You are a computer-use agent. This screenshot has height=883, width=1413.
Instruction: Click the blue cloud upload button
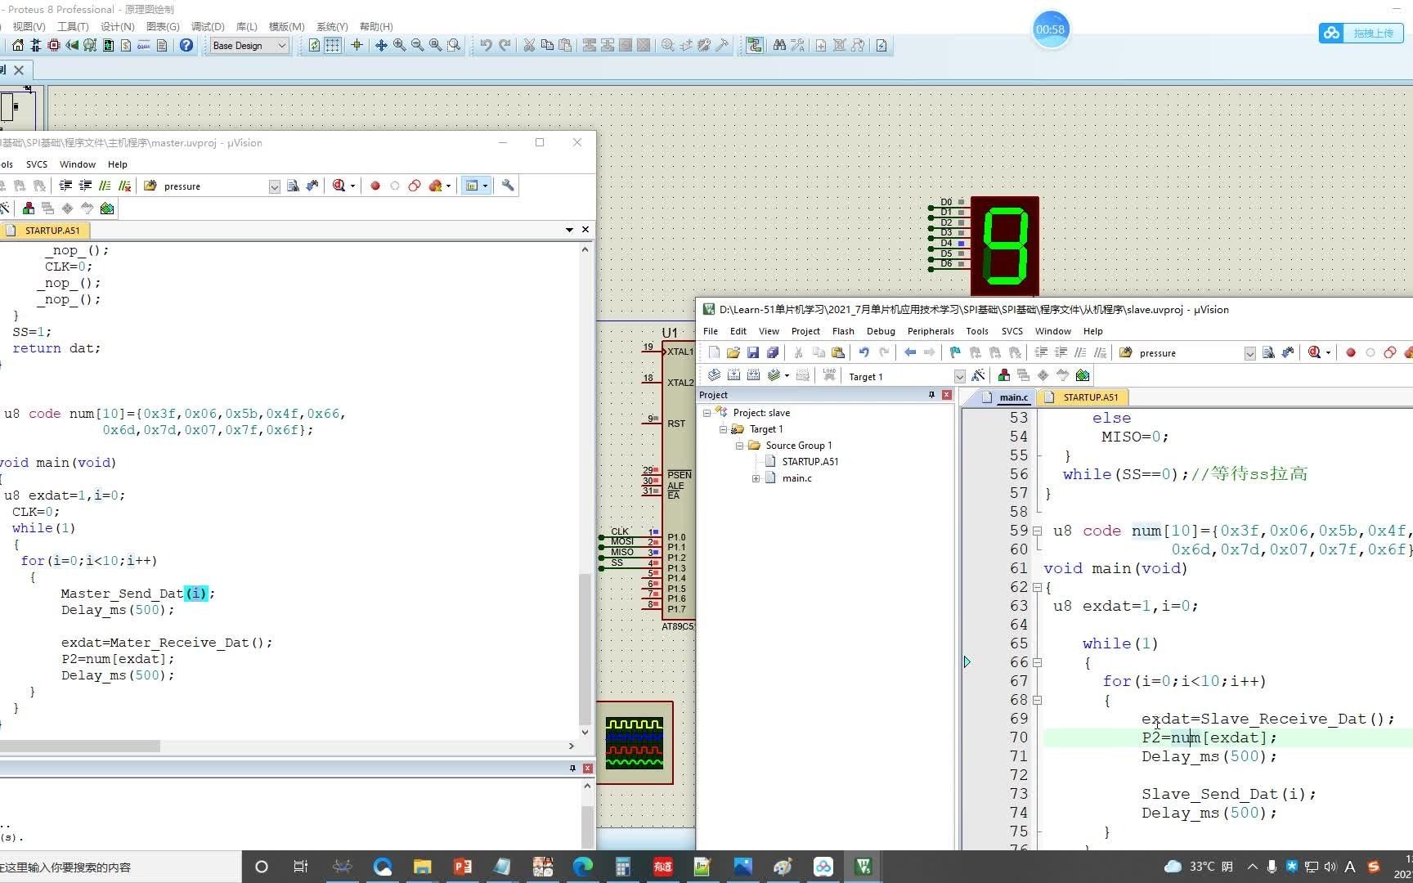[1361, 33]
